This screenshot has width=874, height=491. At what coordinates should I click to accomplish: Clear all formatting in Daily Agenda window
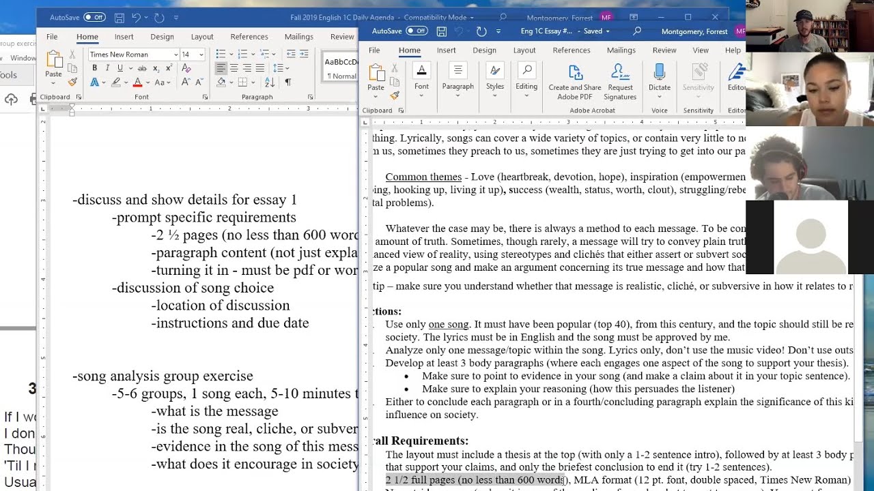click(x=186, y=68)
